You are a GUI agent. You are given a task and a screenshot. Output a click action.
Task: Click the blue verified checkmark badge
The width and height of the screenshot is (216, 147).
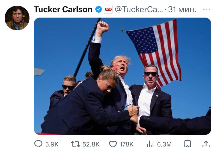(99, 9)
